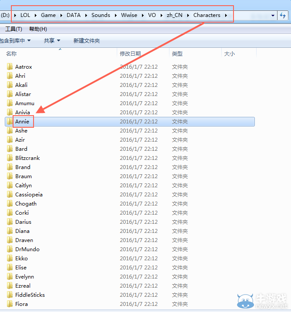This screenshot has height=312, width=291.
Task: Click the refresh icon beside address bar
Action: (283, 15)
